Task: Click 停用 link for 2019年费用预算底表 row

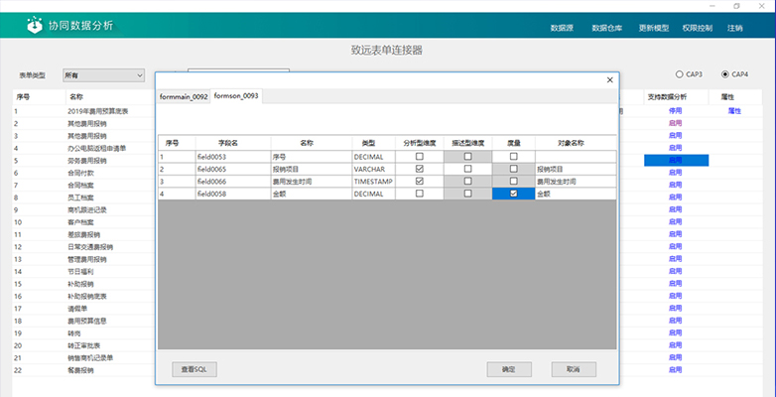Action: 676,111
